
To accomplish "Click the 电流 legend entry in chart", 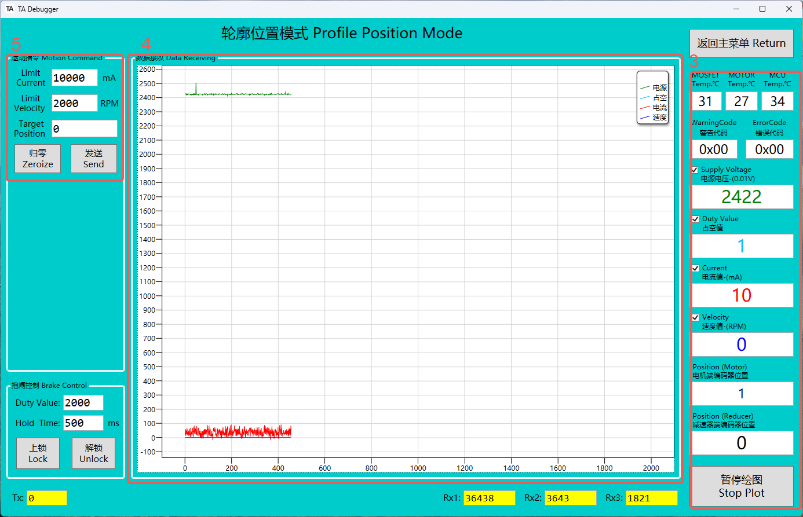I will tap(654, 108).
